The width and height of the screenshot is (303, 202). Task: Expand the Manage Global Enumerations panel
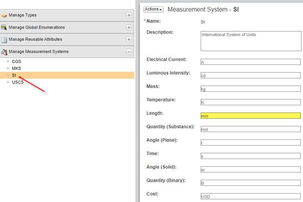[129, 27]
